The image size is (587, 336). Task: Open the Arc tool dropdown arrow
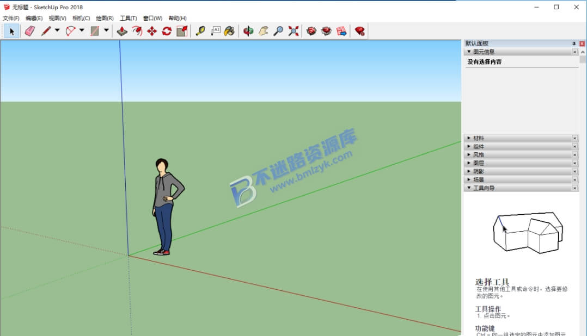click(82, 30)
